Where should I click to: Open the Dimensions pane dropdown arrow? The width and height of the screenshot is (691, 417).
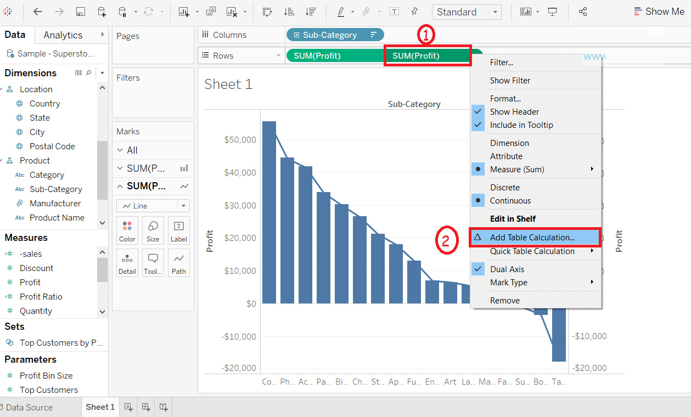point(102,73)
